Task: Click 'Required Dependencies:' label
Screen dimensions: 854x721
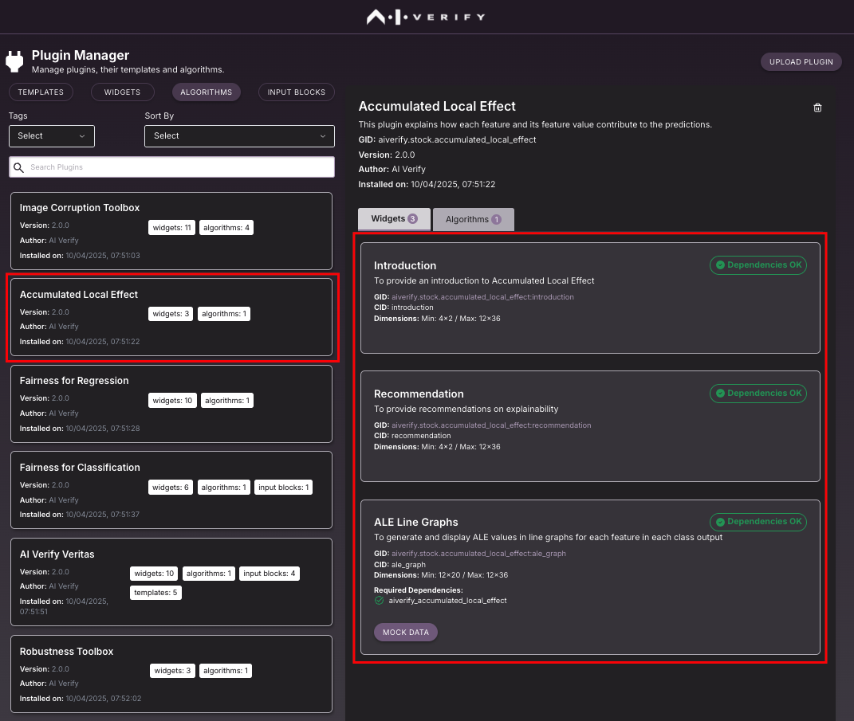Action: point(419,590)
